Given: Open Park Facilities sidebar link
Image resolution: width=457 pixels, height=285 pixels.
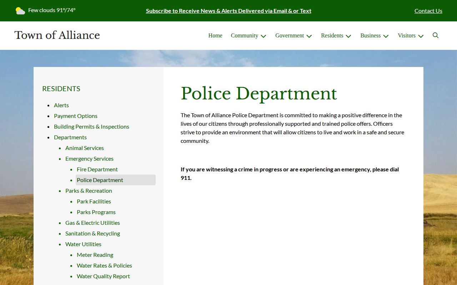Looking at the screenshot, I should coord(94,201).
